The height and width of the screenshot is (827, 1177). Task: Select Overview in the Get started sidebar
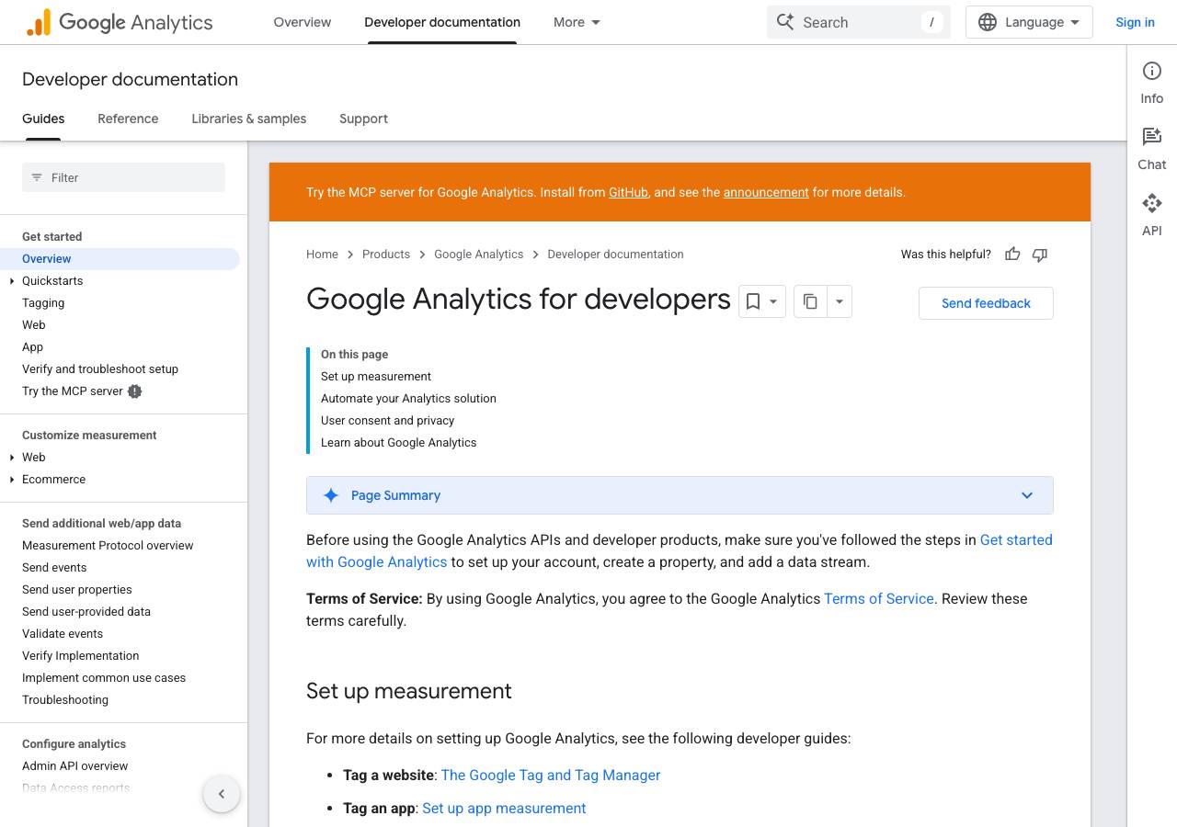[x=120, y=259]
